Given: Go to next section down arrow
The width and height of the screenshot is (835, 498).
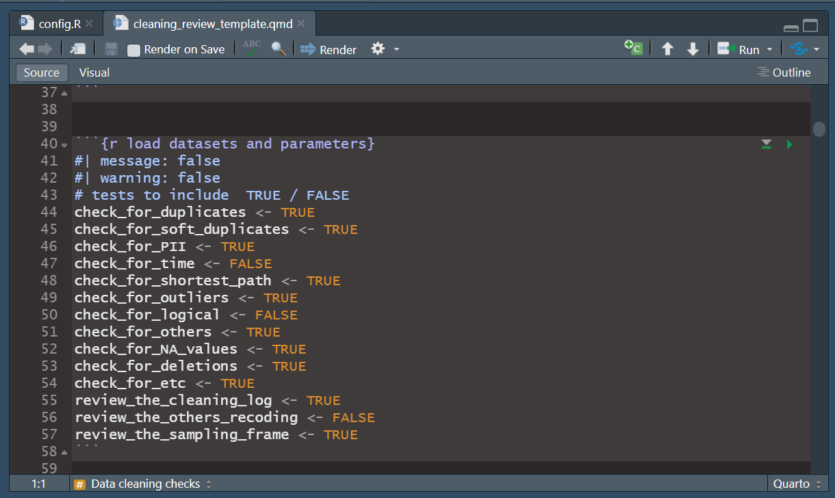Looking at the screenshot, I should click(693, 49).
